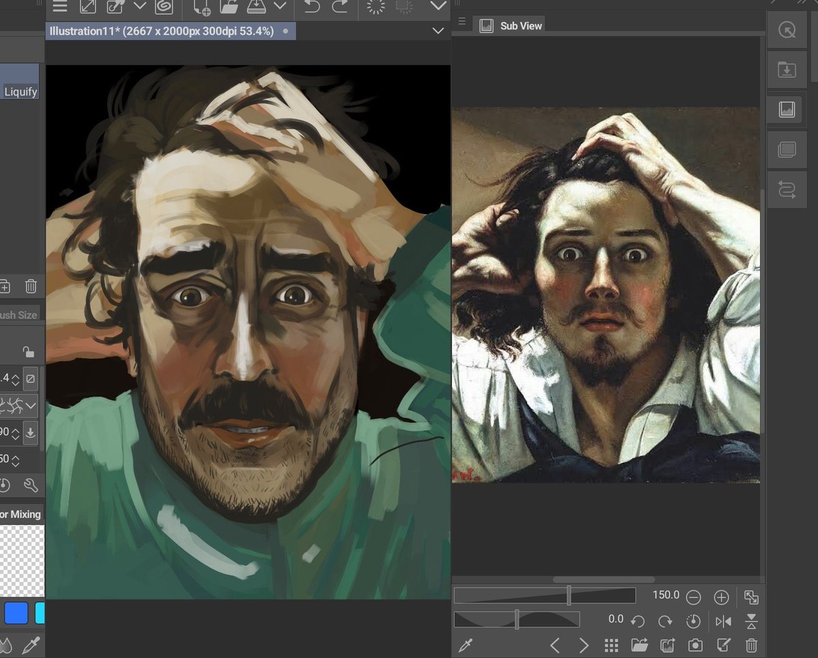Toggle the brush settings lock icon
The width and height of the screenshot is (818, 658).
pos(28,352)
